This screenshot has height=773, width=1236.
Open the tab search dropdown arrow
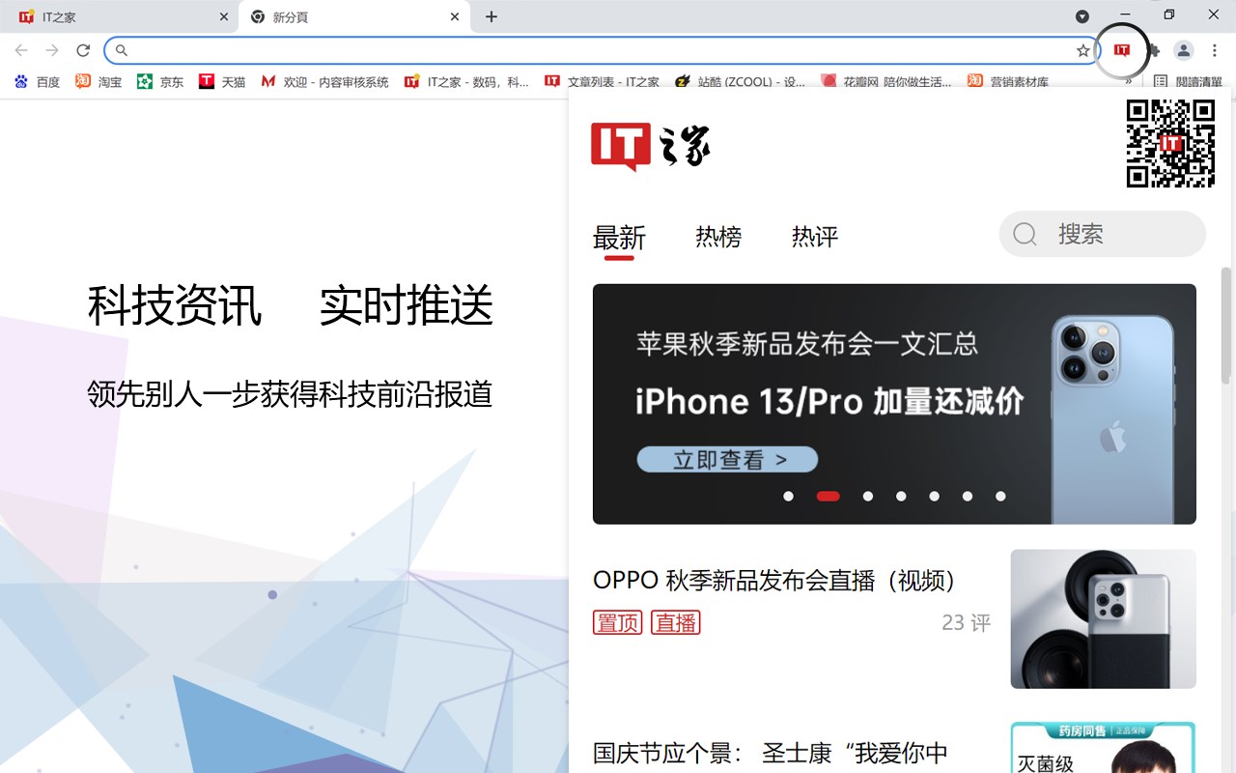[x=1082, y=16]
